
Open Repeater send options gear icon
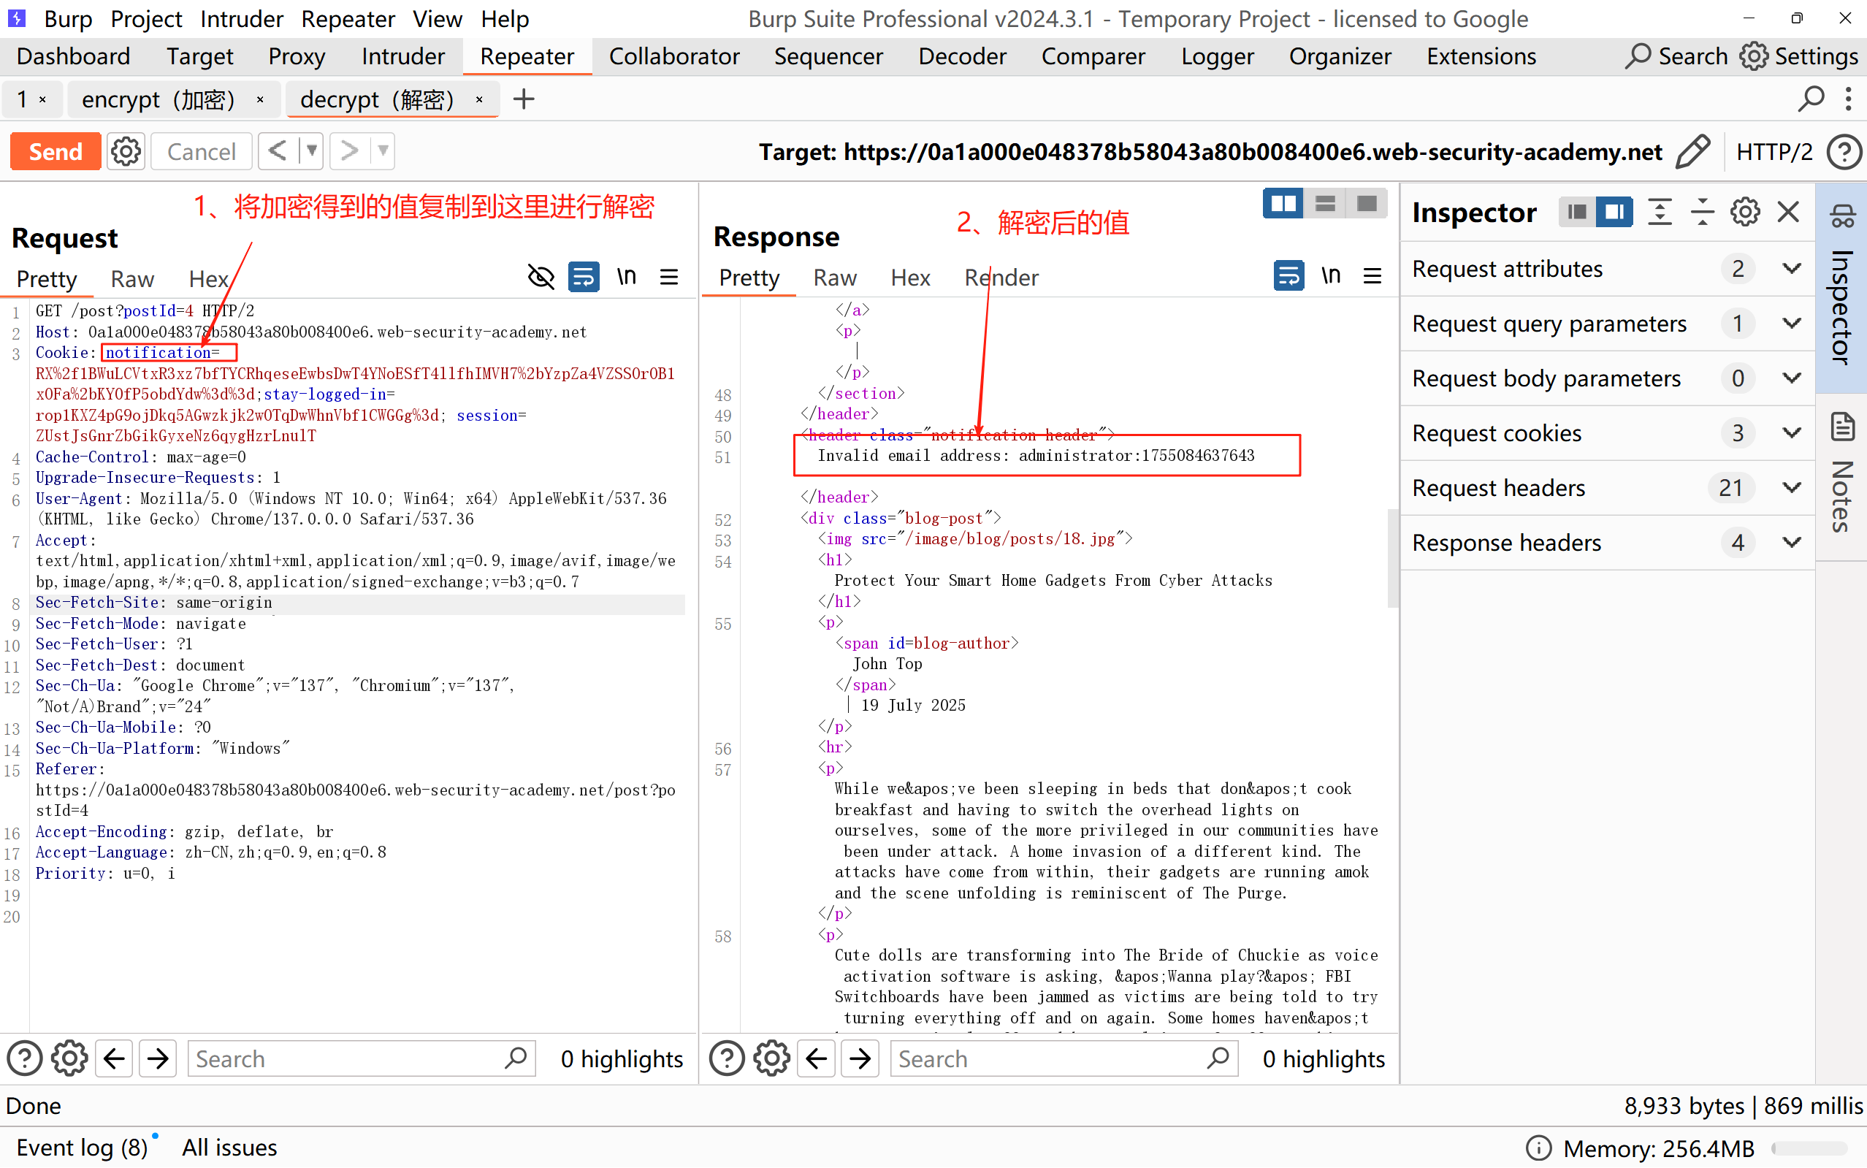(126, 151)
